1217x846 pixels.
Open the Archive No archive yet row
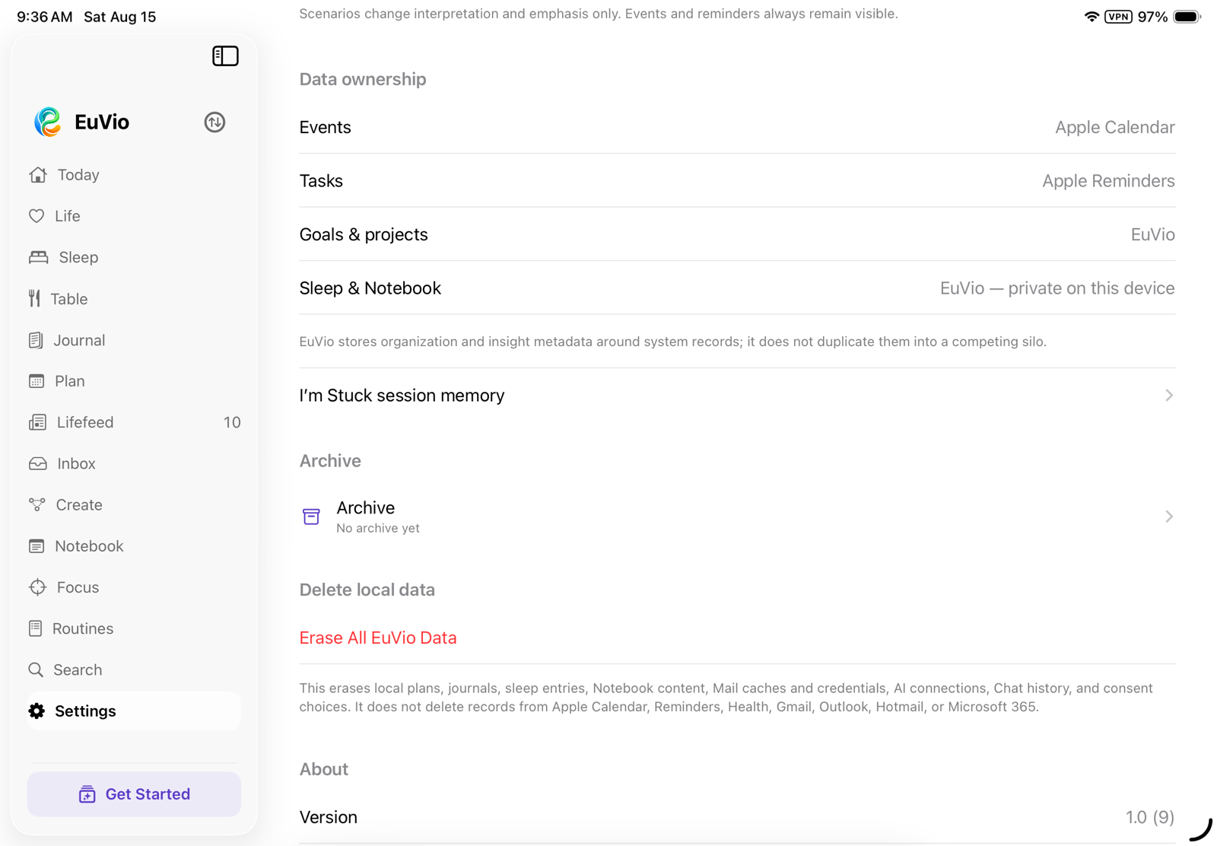pyautogui.click(x=737, y=517)
